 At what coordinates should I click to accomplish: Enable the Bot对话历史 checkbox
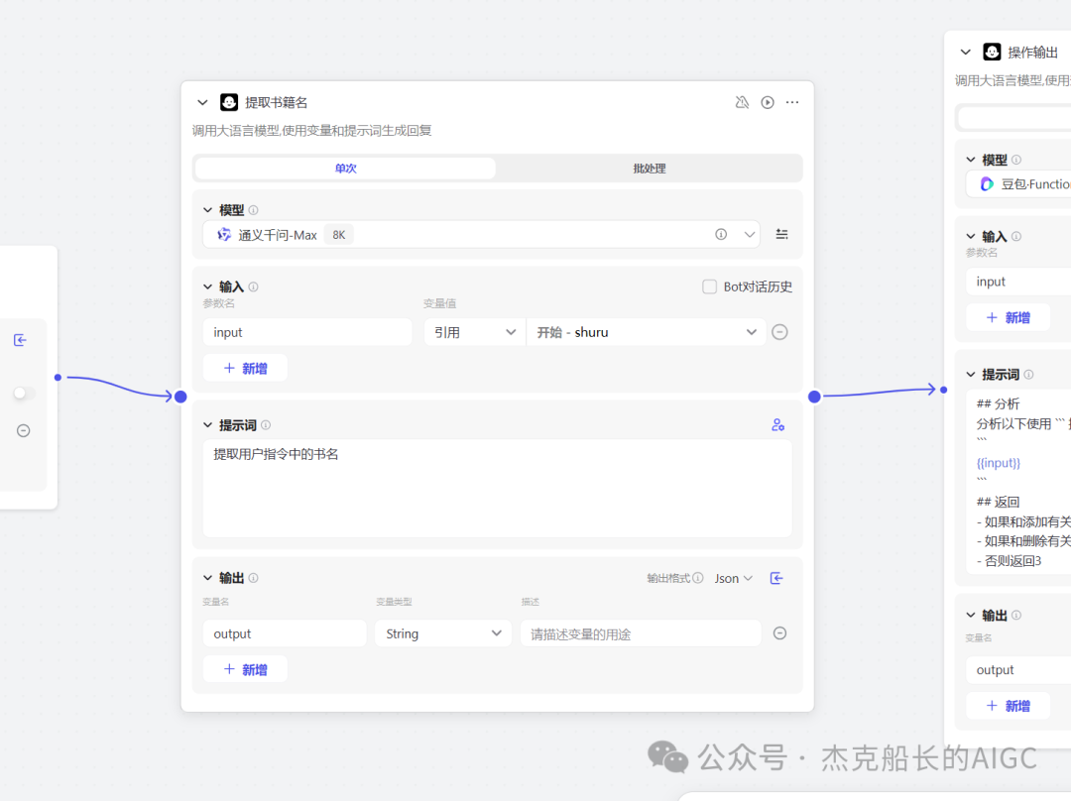710,286
